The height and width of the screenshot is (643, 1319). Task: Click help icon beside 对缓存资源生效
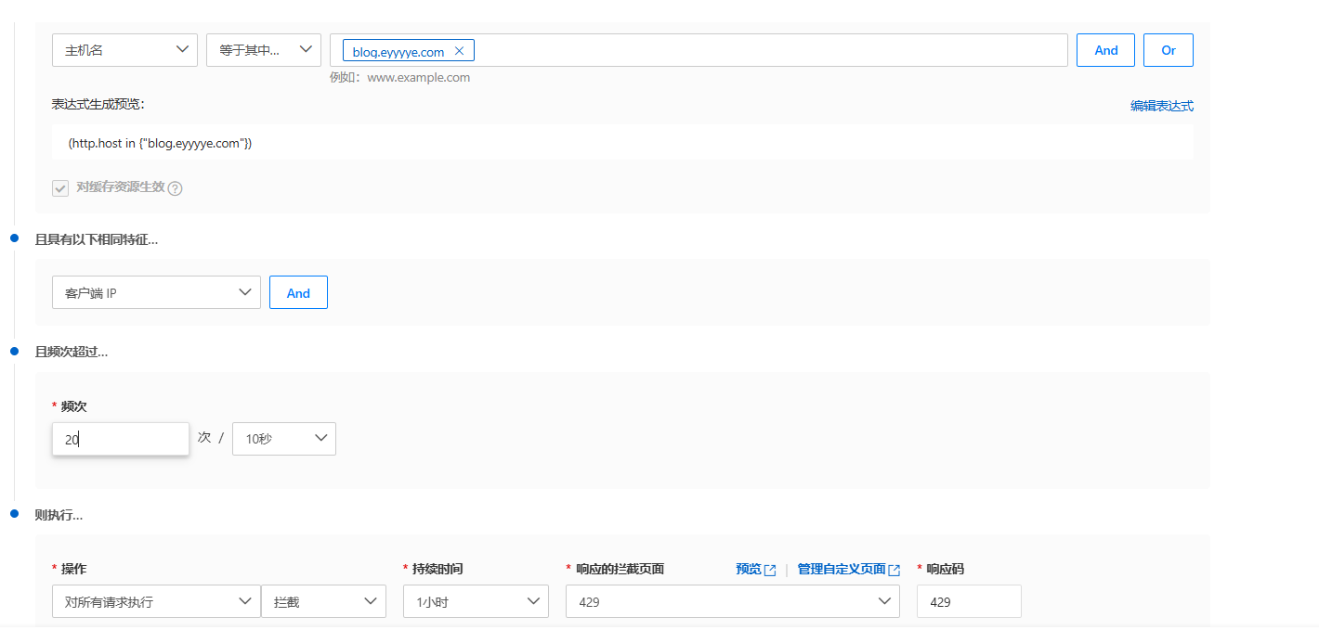click(x=175, y=188)
